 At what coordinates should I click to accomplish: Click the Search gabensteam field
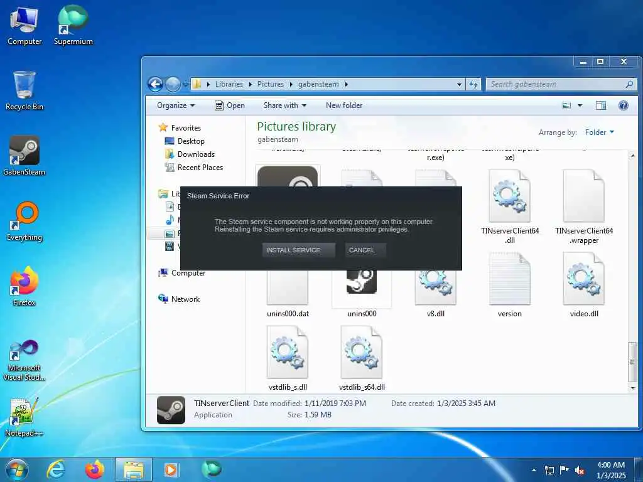pyautogui.click(x=561, y=84)
